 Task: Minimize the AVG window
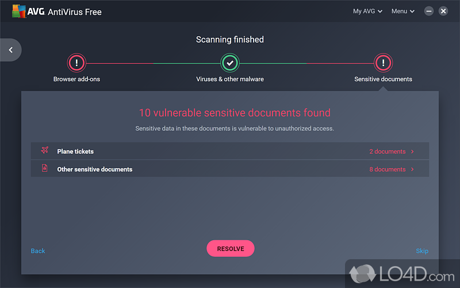point(429,11)
